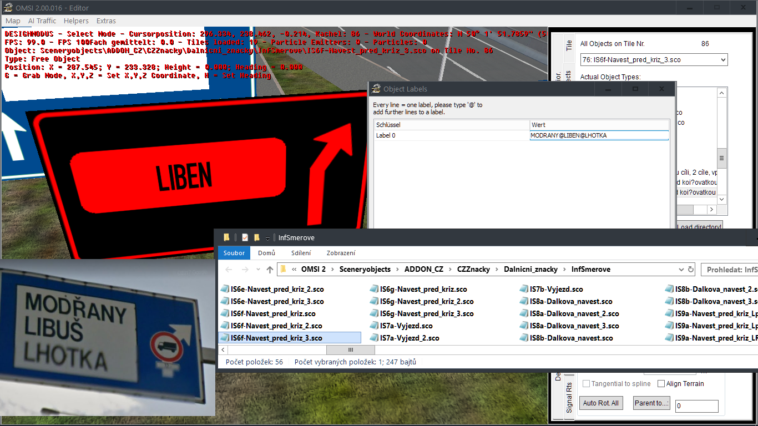Click the Label 0 value field
The width and height of the screenshot is (758, 426).
click(x=599, y=135)
